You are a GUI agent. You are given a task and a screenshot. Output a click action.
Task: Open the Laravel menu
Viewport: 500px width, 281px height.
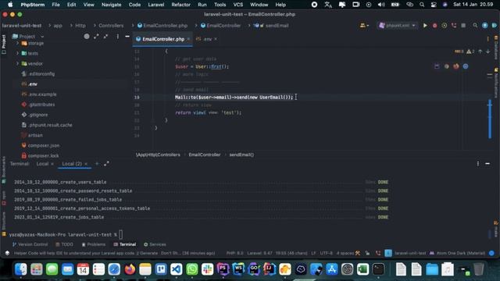click(x=156, y=5)
